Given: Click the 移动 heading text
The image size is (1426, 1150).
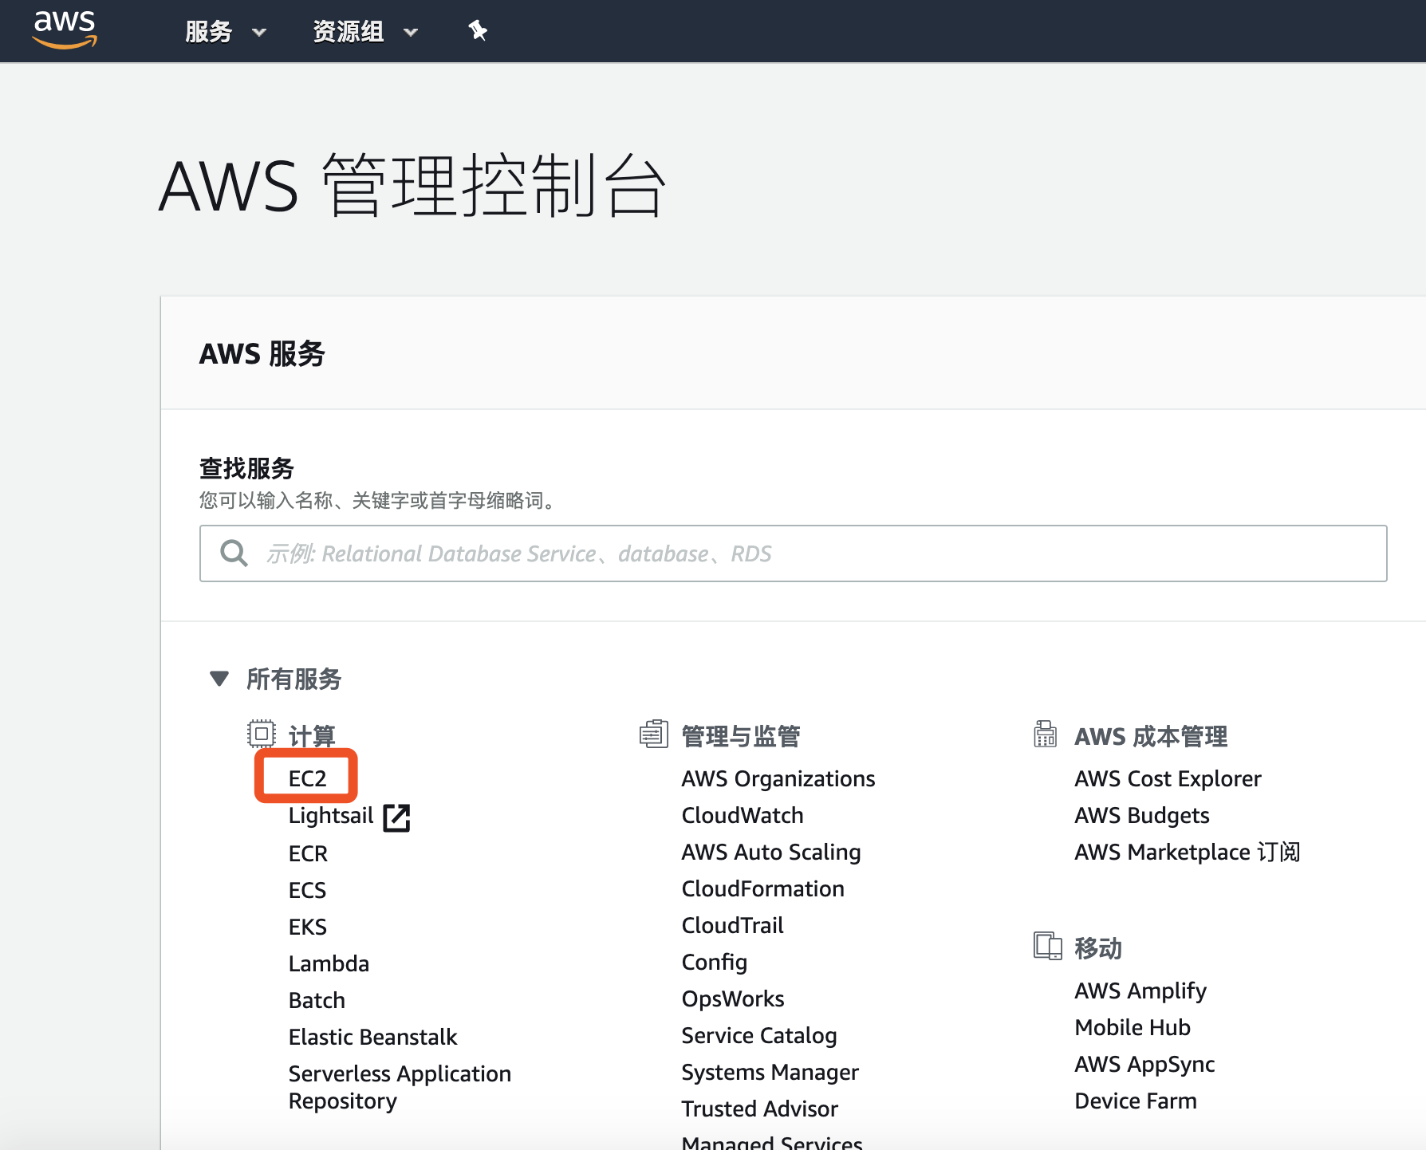Looking at the screenshot, I should [1098, 948].
